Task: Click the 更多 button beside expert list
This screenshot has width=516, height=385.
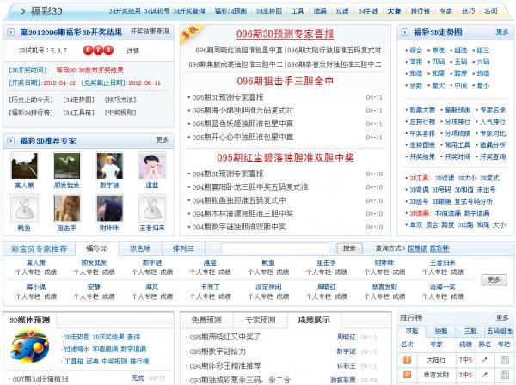Action: (x=494, y=280)
